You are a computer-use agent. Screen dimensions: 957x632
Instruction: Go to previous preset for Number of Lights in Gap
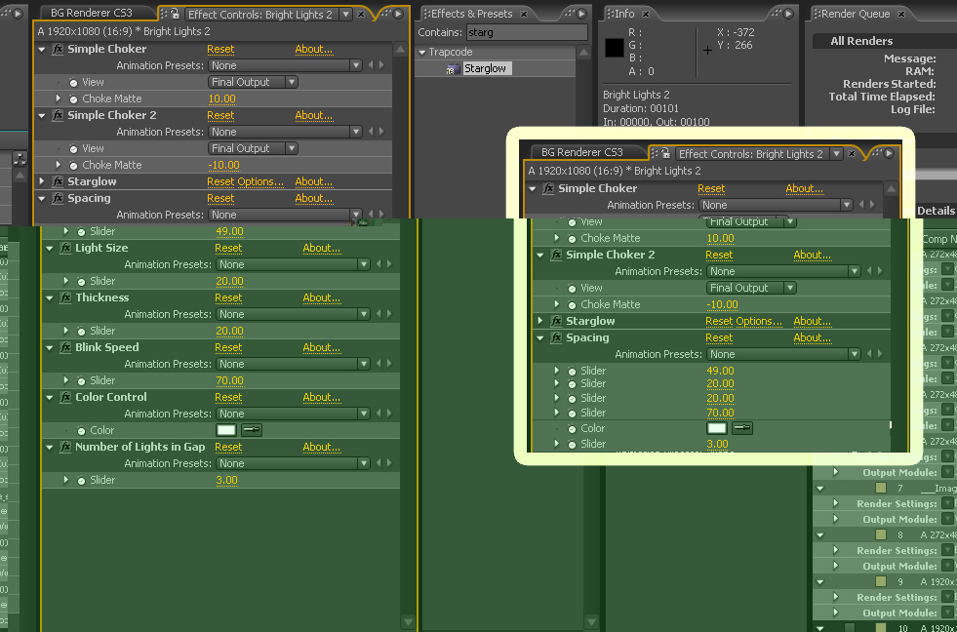379,463
